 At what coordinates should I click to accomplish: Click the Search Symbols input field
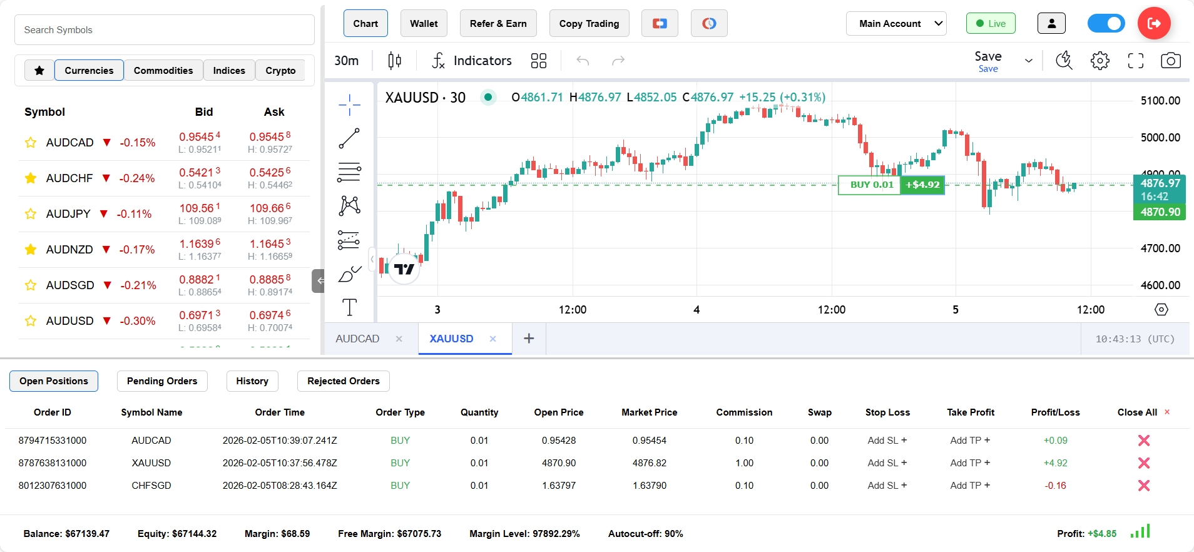click(164, 30)
